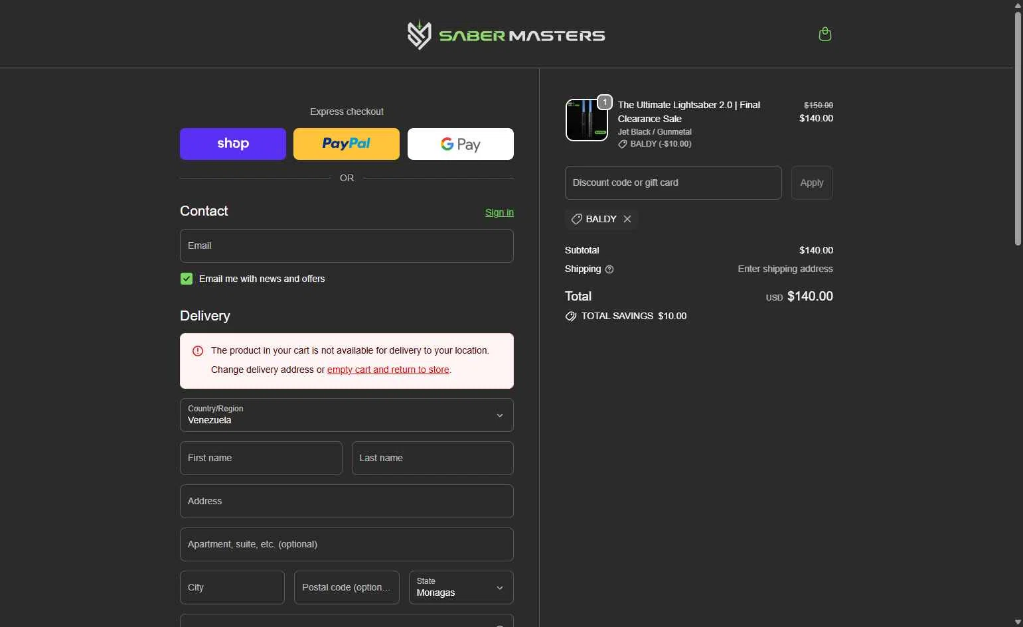Choose Google Pay express checkout
This screenshot has width=1023, height=627.
[x=461, y=144]
